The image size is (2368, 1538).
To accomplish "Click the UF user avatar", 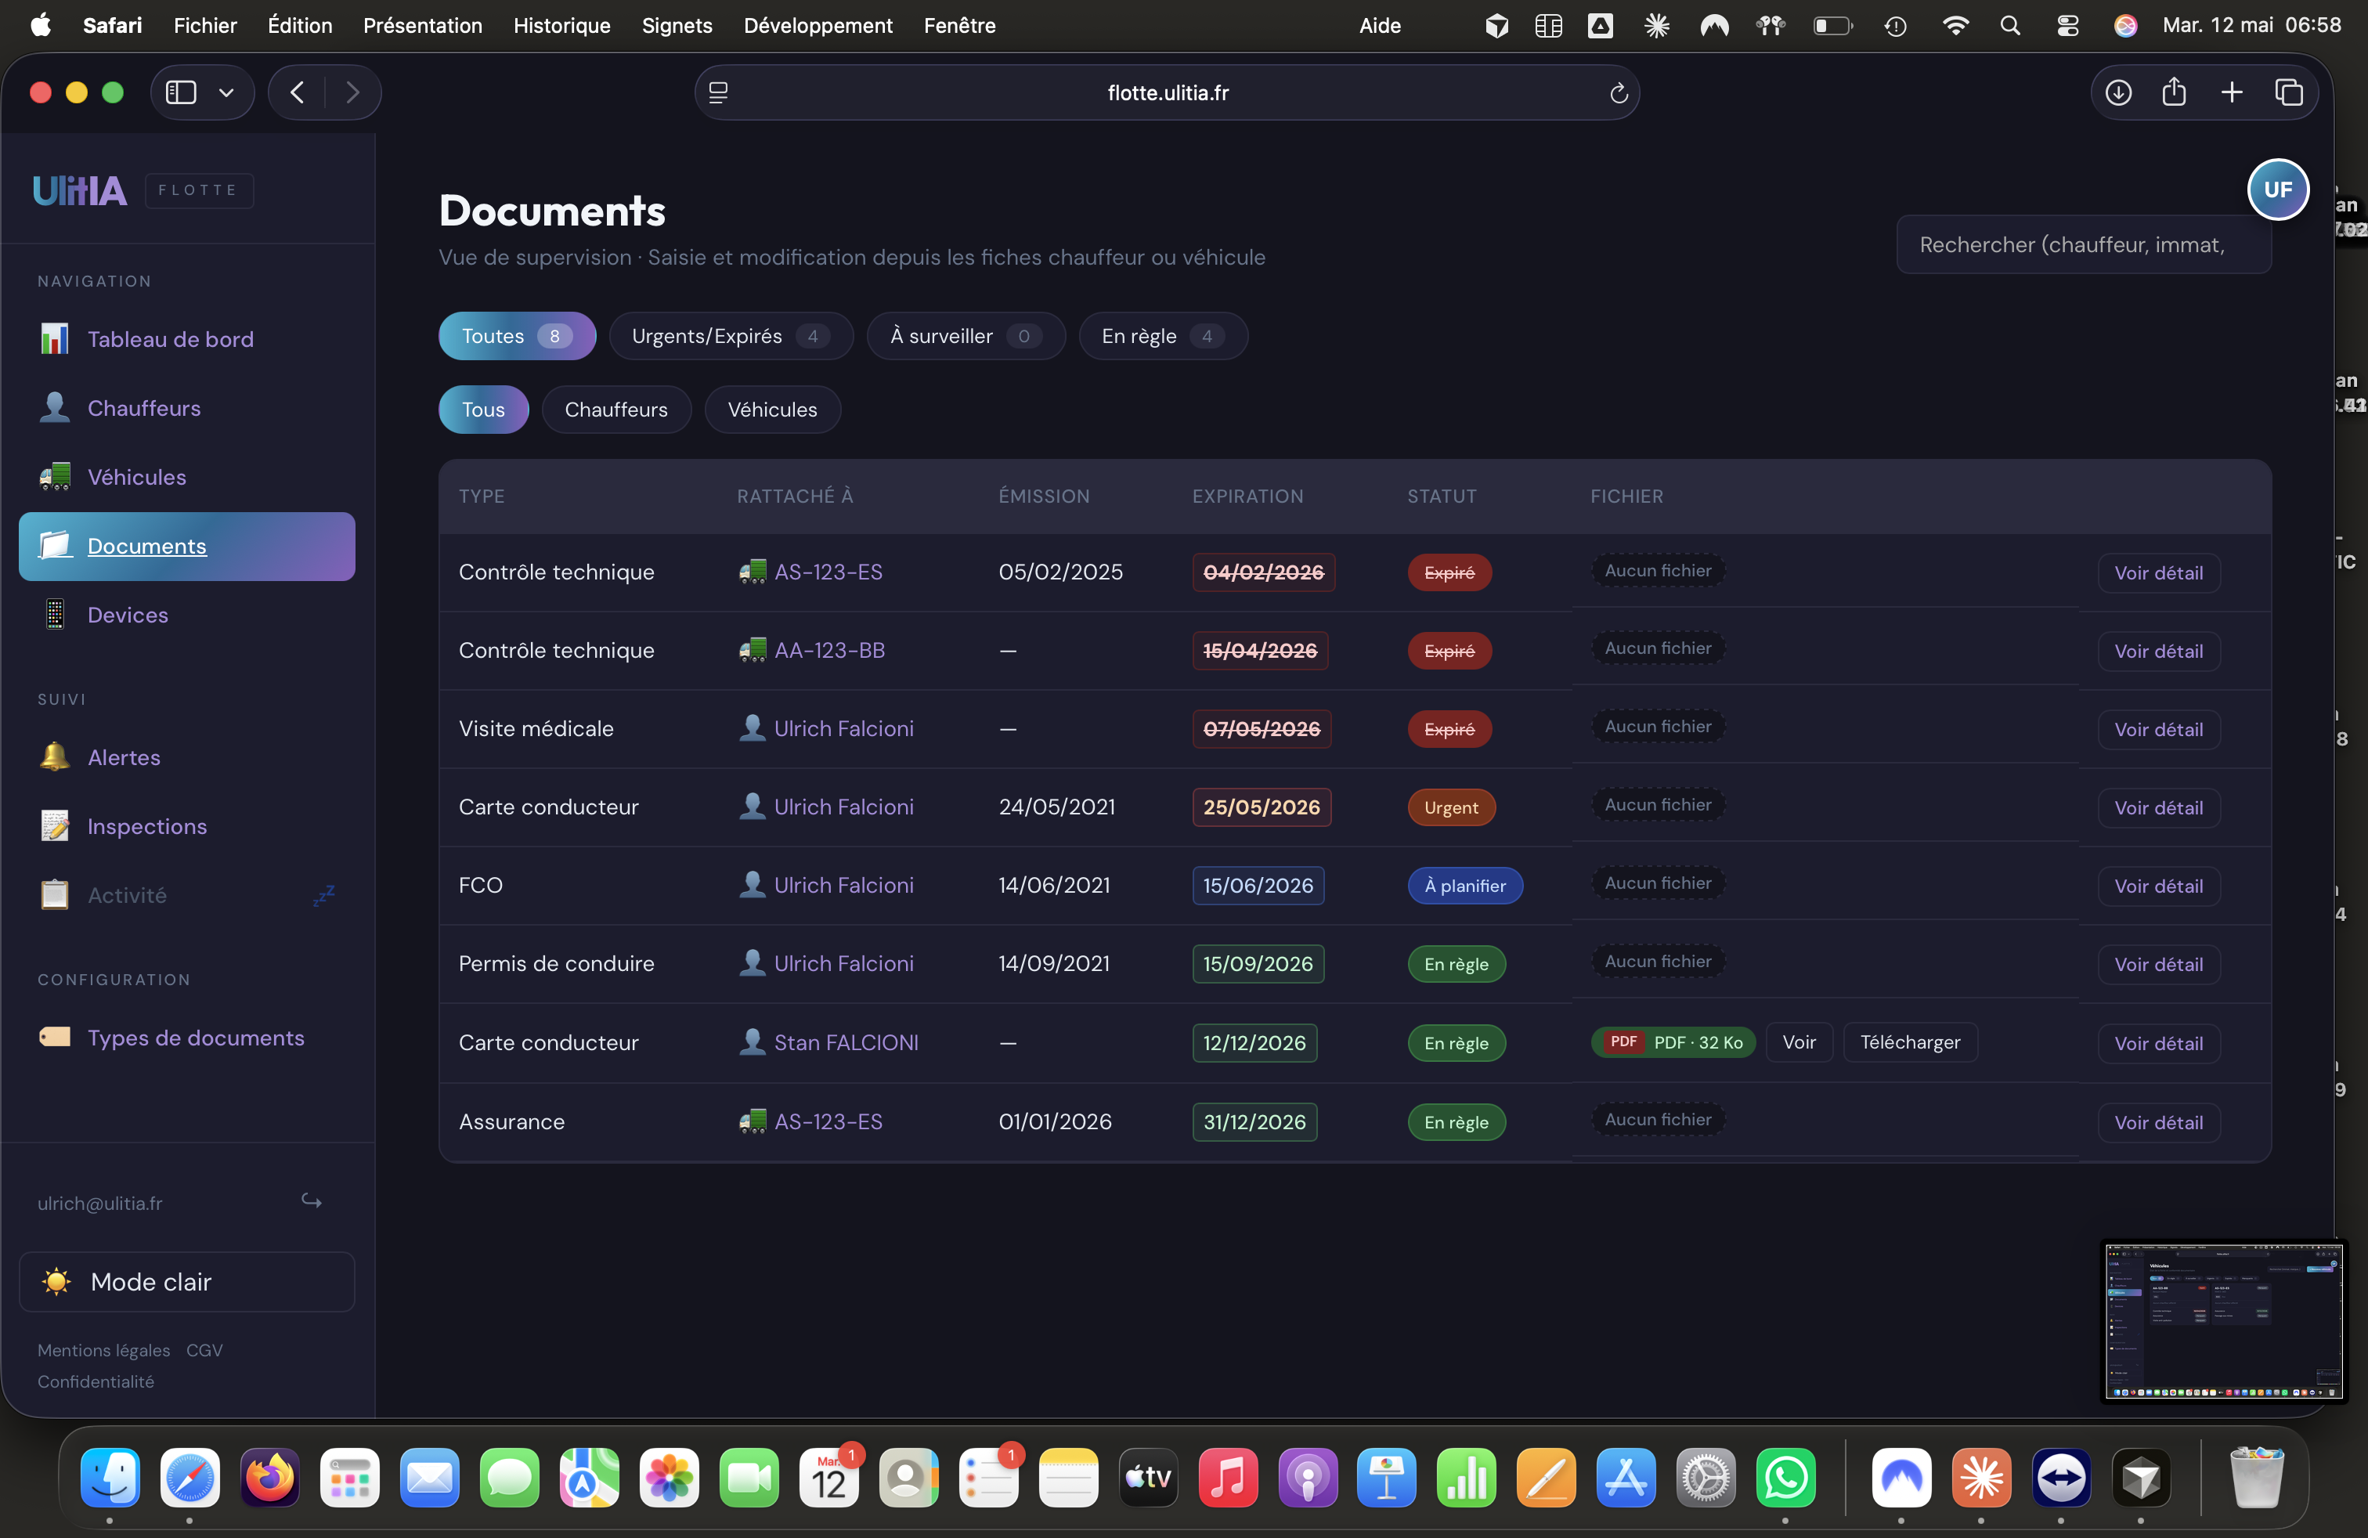I will pyautogui.click(x=2277, y=189).
